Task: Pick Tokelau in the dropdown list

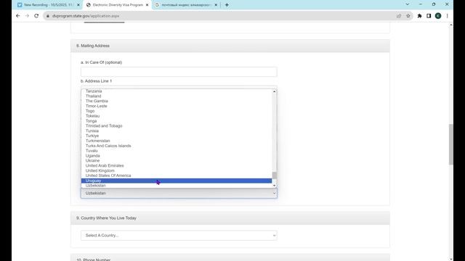Action: click(177, 116)
